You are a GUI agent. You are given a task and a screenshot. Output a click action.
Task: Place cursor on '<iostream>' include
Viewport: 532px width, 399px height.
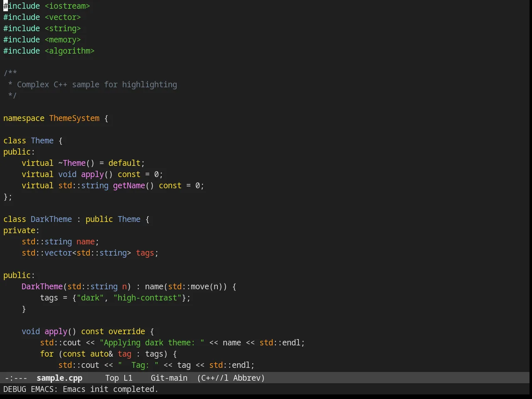(67, 6)
